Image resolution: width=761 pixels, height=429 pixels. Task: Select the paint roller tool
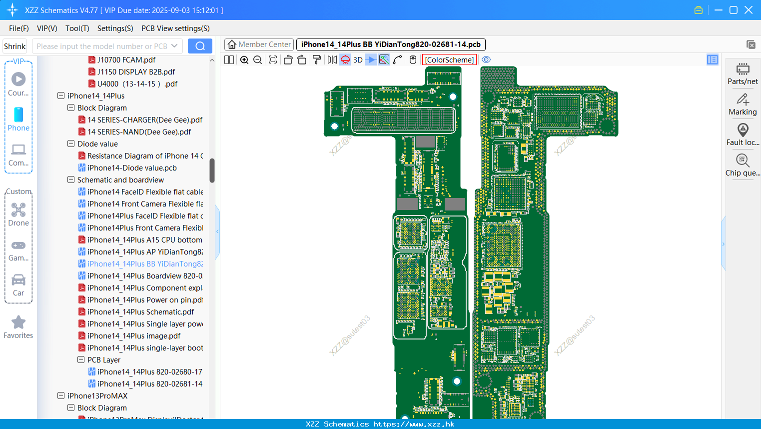click(316, 60)
